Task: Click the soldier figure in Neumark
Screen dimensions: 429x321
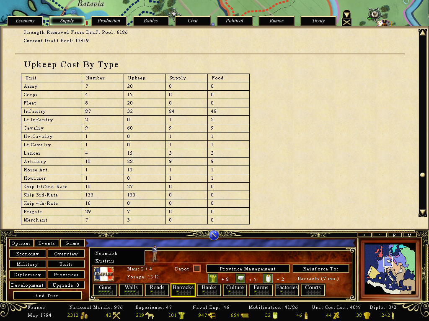Action: (155, 253)
